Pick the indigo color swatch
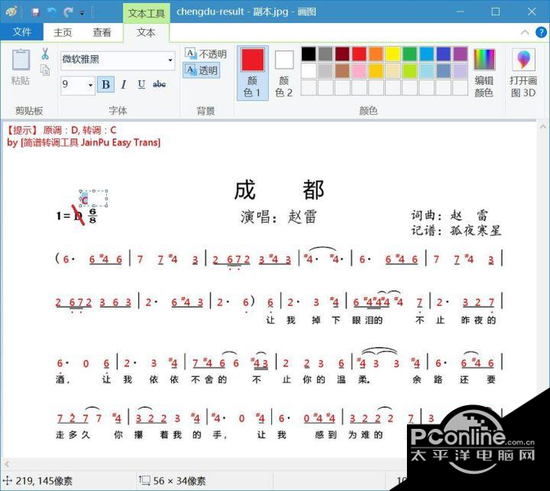The height and width of the screenshot is (491, 550). [443, 54]
